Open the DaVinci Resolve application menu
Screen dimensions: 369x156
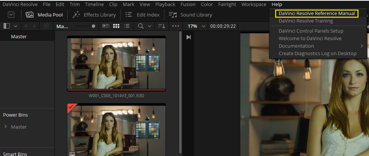pyautogui.click(x=20, y=4)
